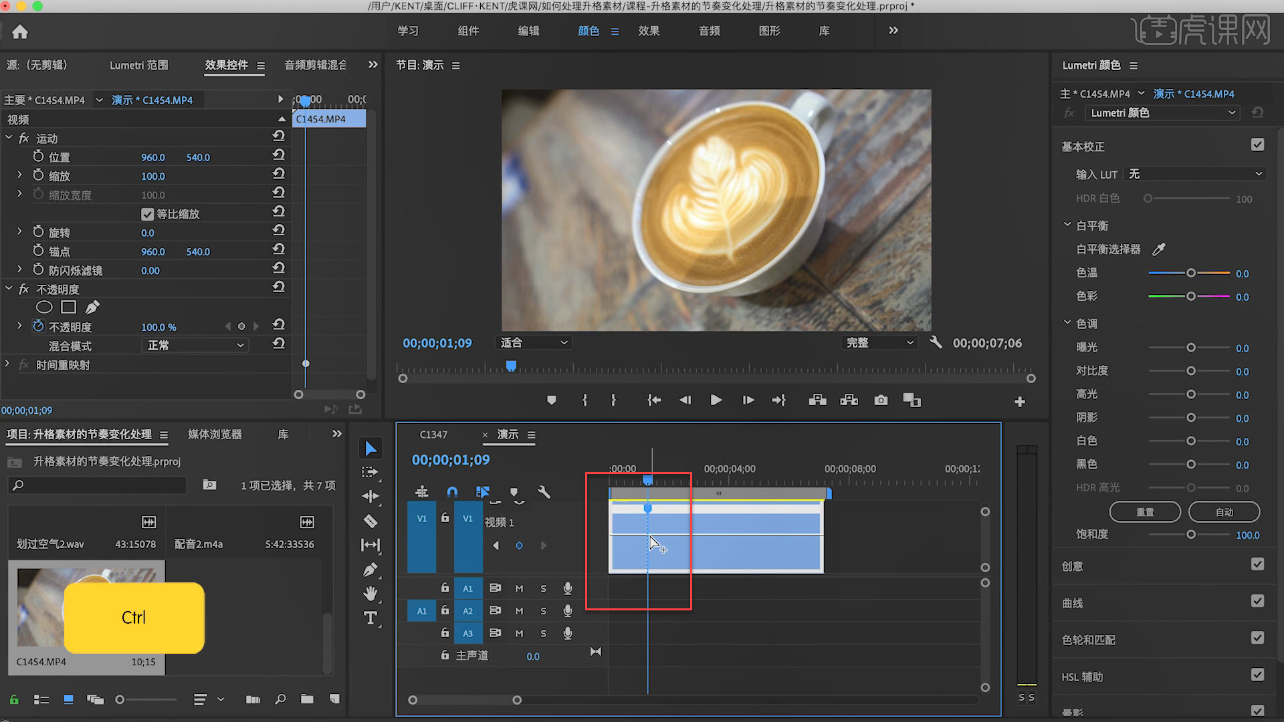
Task: Switch to the Editing workspace
Action: [528, 31]
